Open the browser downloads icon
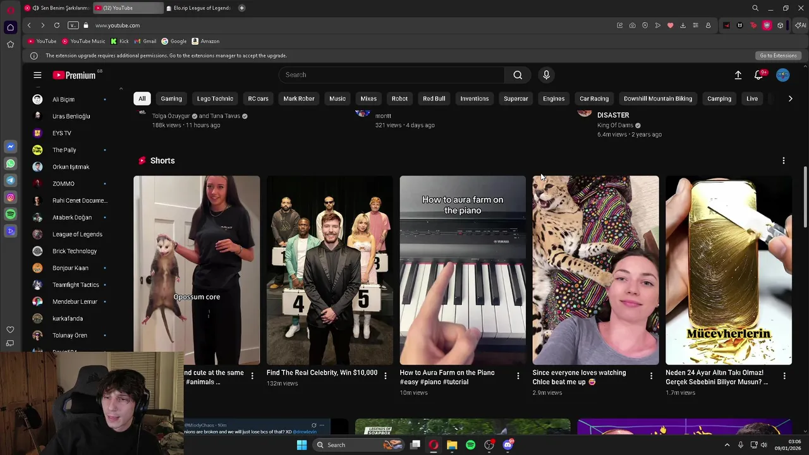809x455 pixels. [683, 25]
